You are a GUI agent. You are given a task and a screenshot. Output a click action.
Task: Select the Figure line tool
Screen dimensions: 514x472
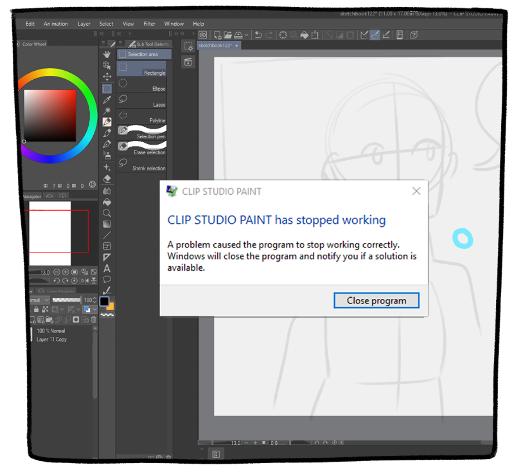tap(107, 235)
